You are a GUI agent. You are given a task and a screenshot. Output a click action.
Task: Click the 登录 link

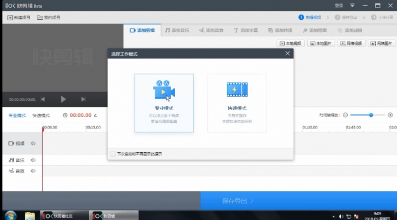(339, 5)
